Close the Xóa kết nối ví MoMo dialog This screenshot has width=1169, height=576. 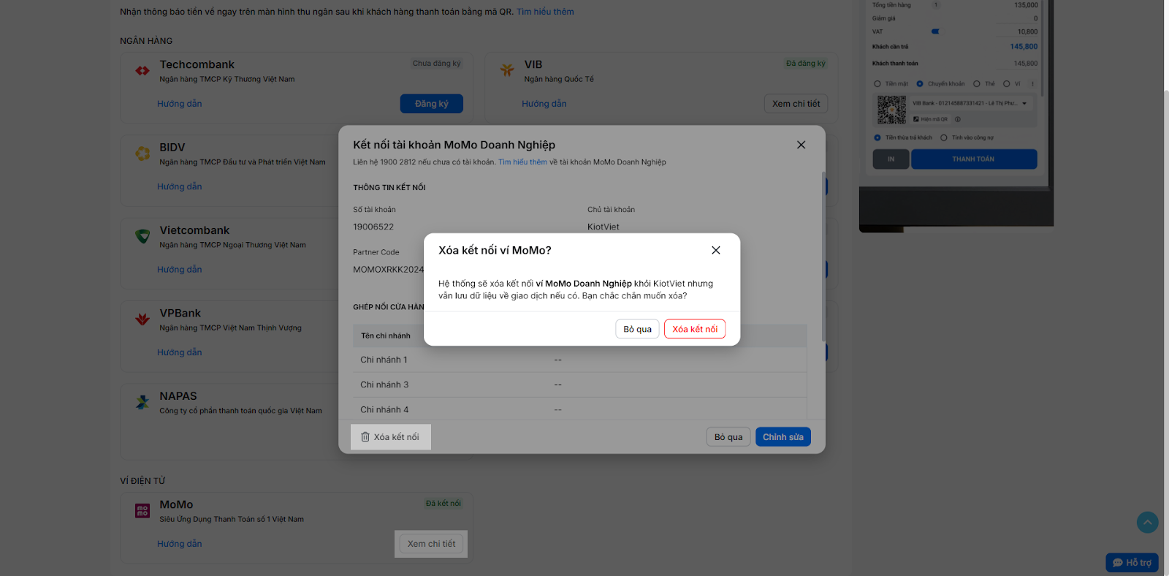[716, 250]
